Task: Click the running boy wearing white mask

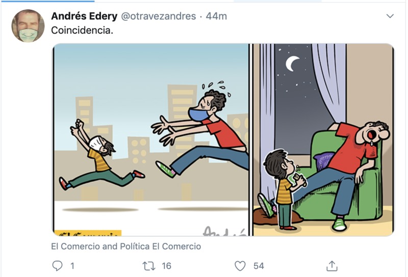Action: [x=100, y=155]
